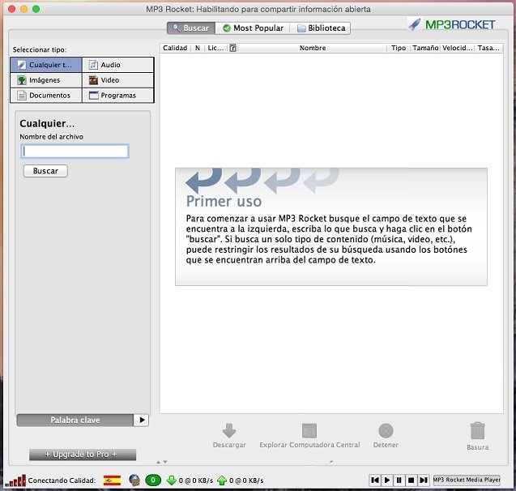Open the Biblioteca tab

pyautogui.click(x=321, y=28)
